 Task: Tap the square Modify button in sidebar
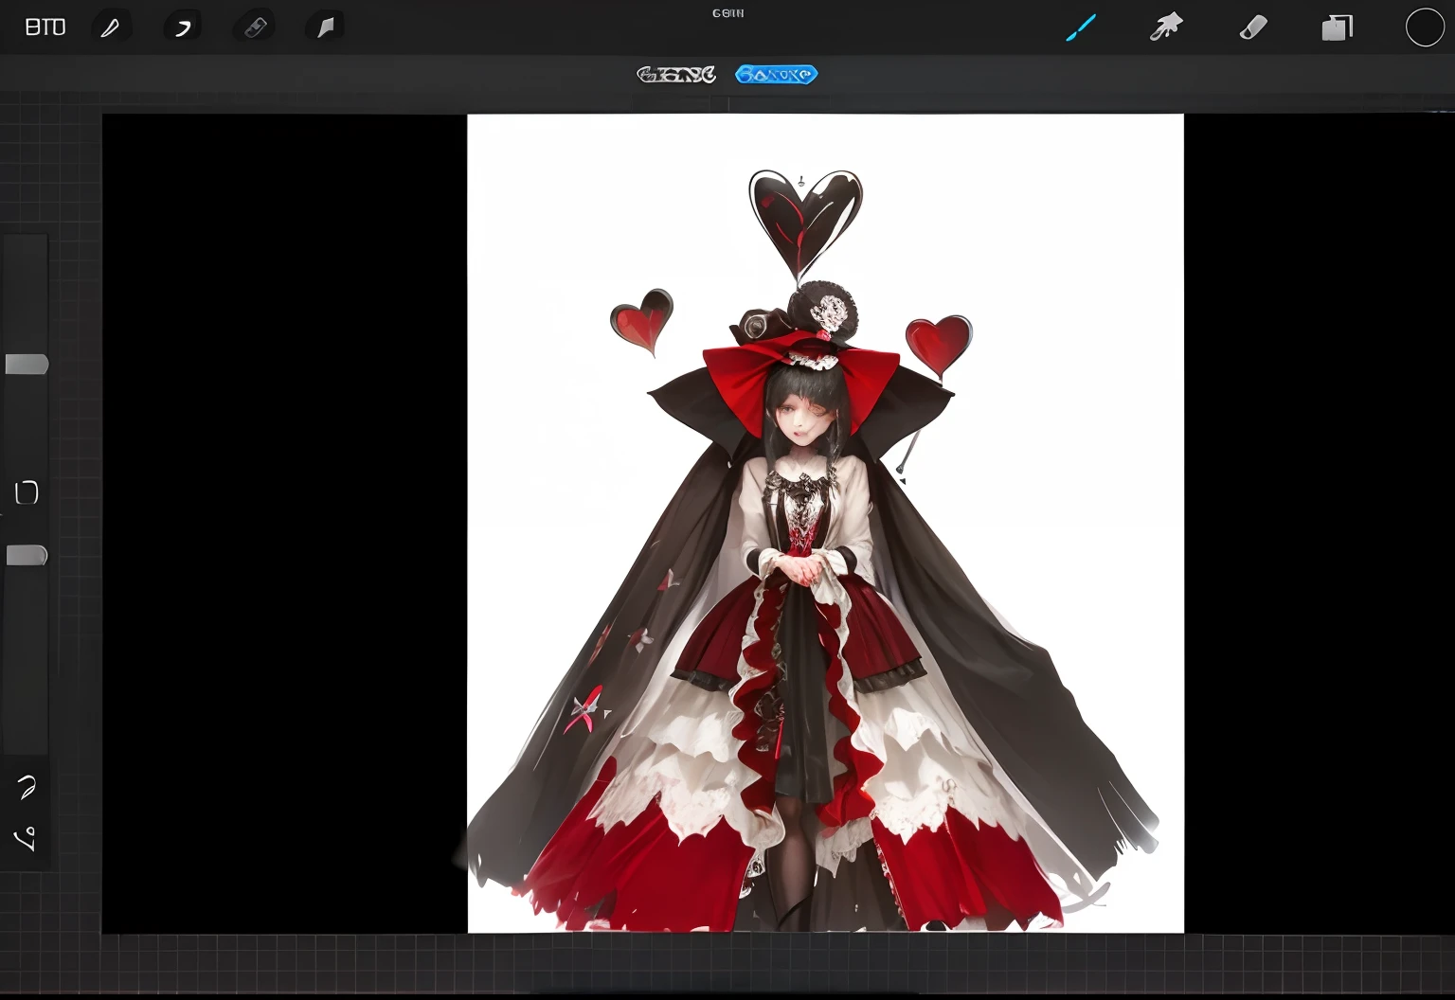click(27, 492)
